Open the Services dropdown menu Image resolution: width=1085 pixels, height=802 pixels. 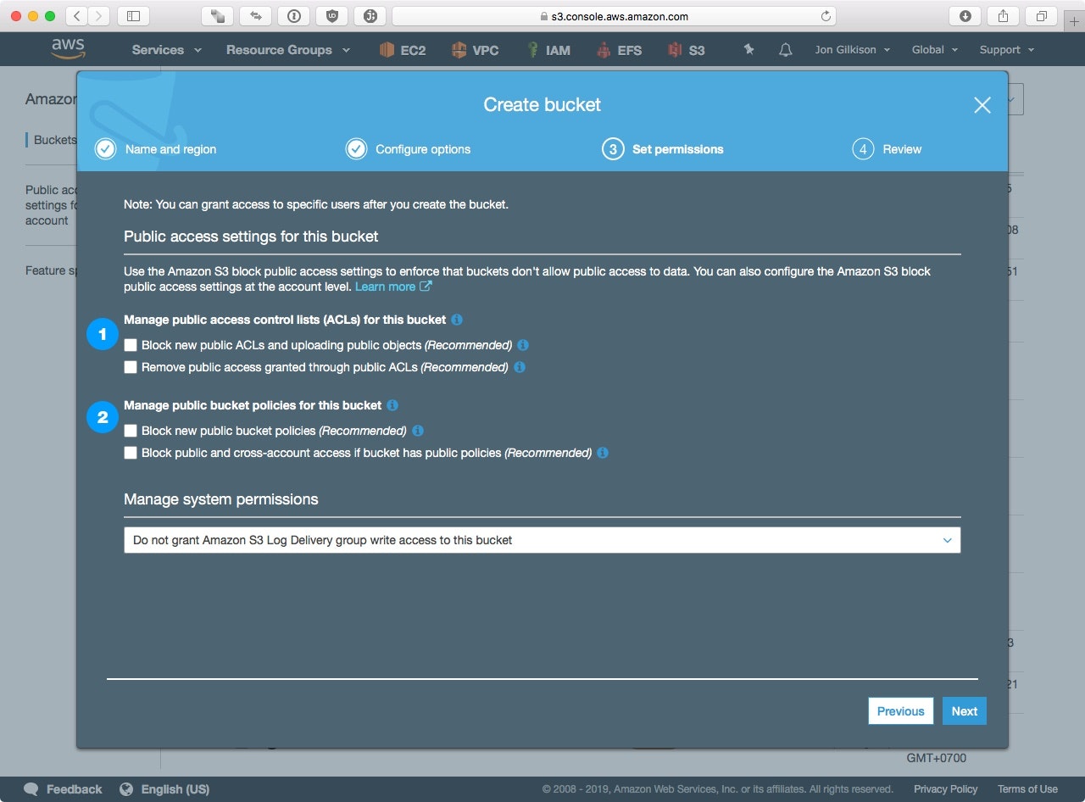(167, 50)
